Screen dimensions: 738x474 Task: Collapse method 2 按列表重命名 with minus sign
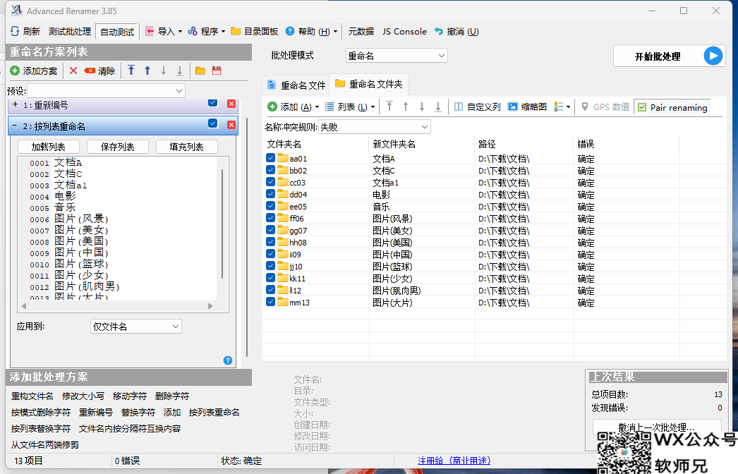[x=15, y=126]
